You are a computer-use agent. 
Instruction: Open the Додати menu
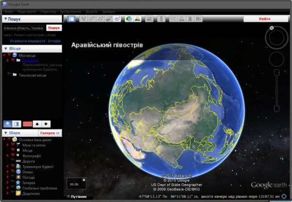(91, 12)
